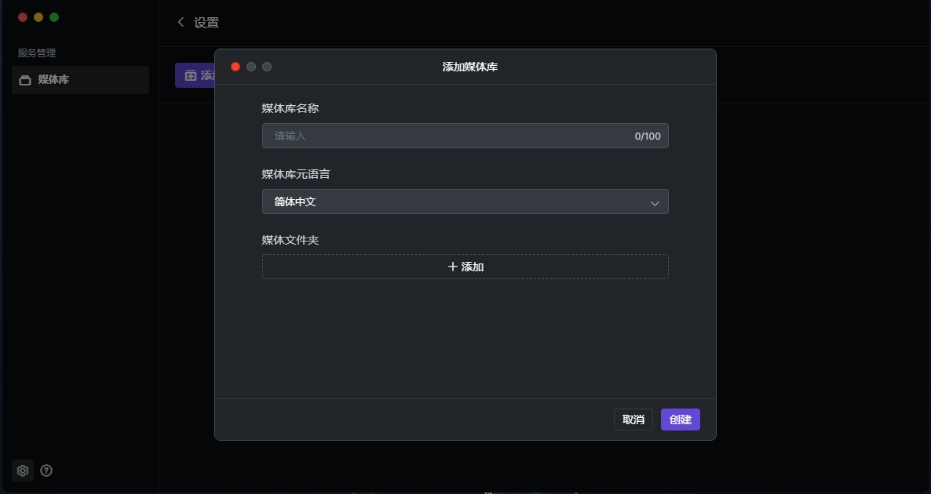Click the plus icon under 媒体文件夹
The image size is (931, 494).
(453, 267)
